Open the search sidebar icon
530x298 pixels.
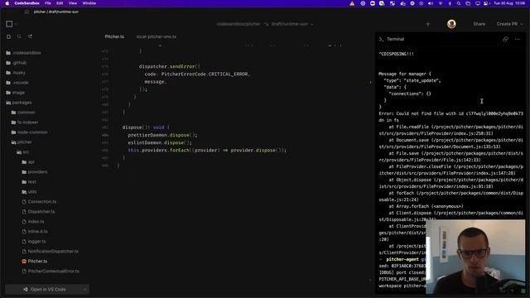[19, 36]
